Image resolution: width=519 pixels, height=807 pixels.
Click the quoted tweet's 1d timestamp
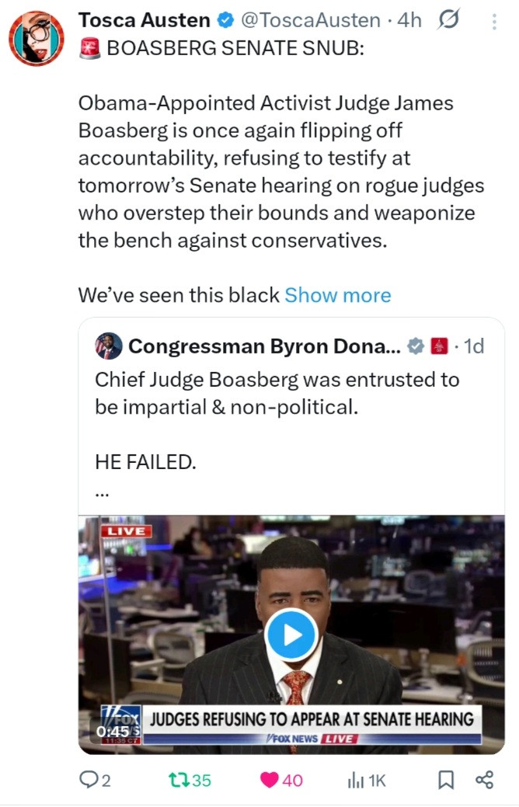tap(473, 346)
